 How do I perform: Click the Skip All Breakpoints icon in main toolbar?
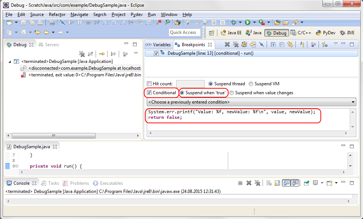click(62, 22)
